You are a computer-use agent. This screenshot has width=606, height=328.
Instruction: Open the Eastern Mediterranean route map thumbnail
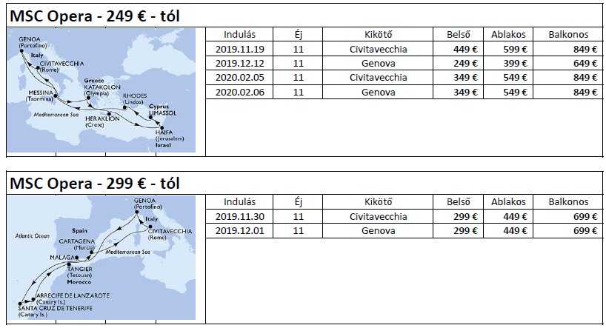(x=101, y=90)
